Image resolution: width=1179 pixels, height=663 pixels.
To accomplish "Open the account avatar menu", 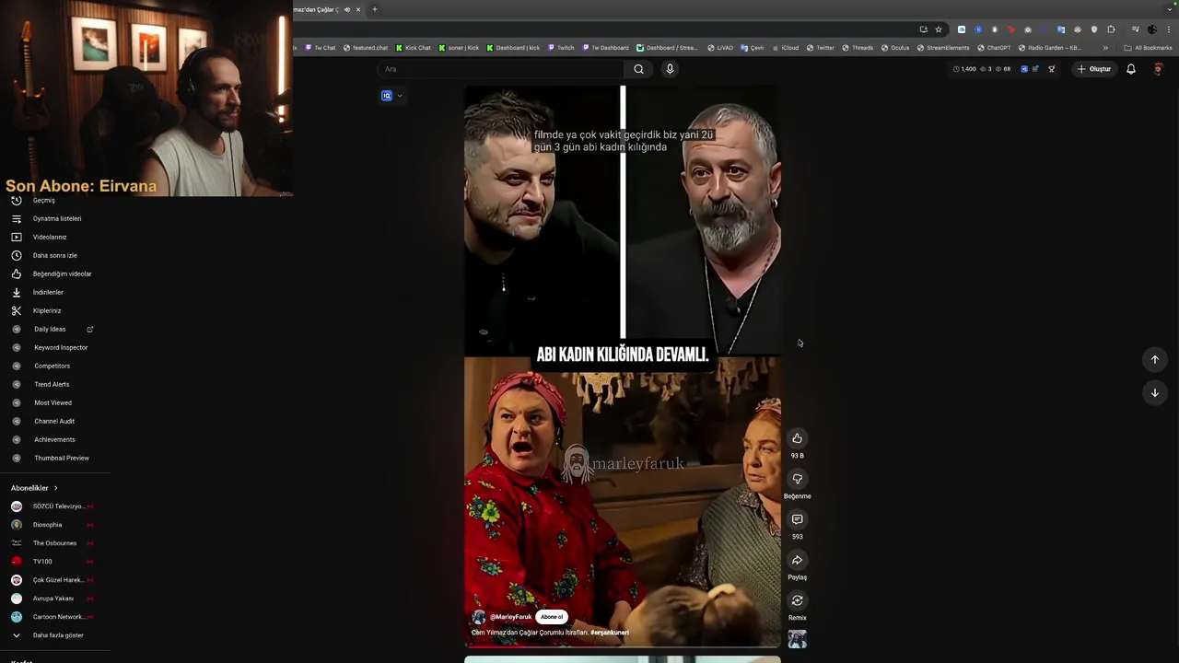I will pyautogui.click(x=1158, y=69).
